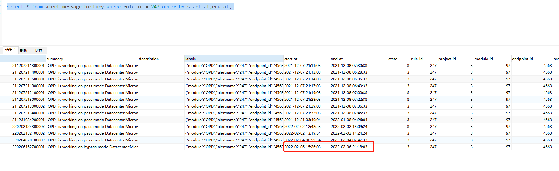Click the rule_id column header
This screenshot has width=559, height=171.
coord(417,59)
